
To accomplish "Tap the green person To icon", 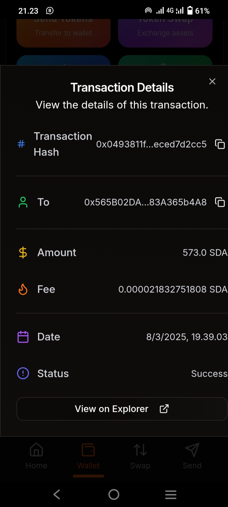I will point(23,202).
